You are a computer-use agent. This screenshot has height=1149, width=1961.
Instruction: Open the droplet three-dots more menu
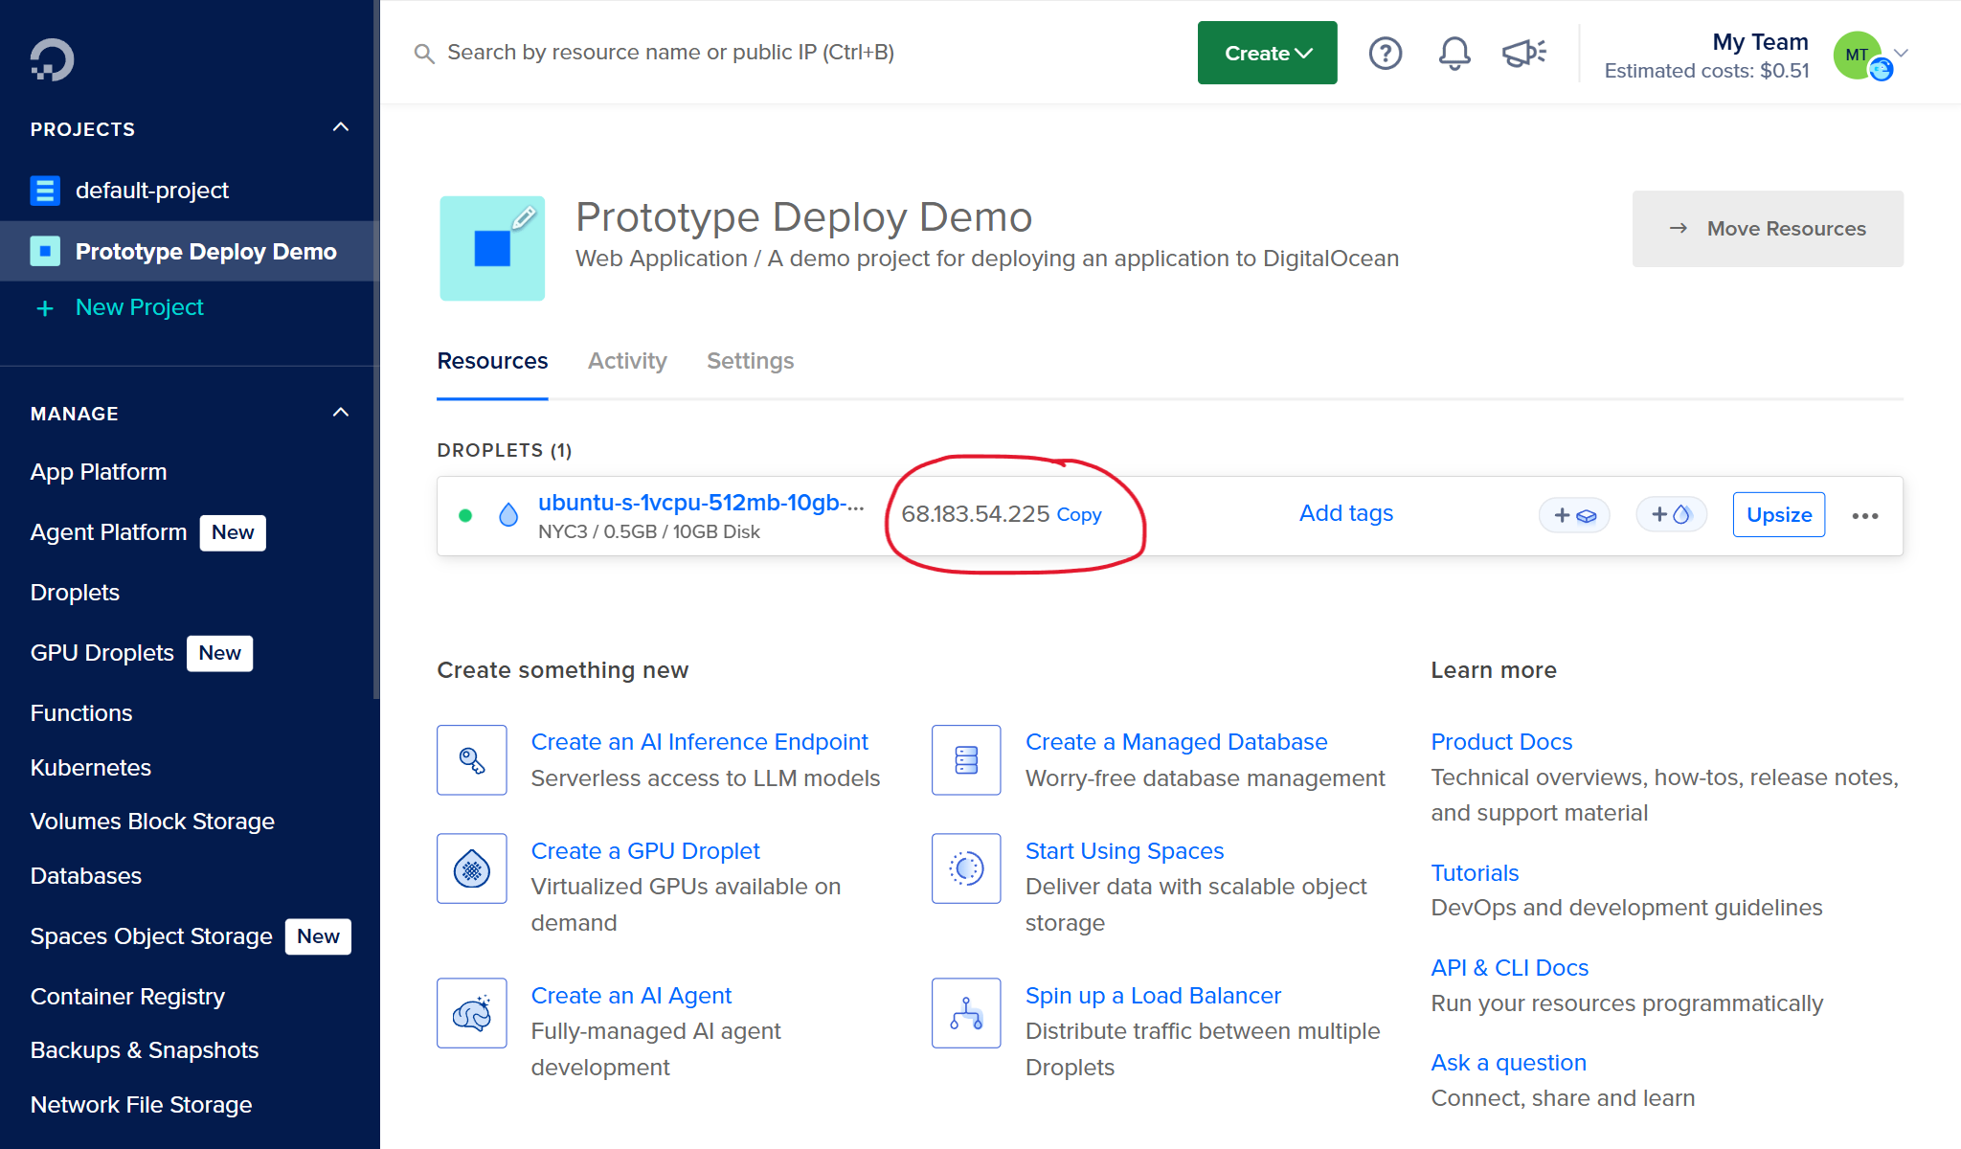1864,516
